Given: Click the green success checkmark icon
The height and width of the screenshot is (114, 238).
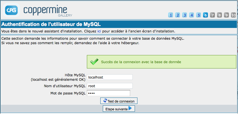Looking at the screenshot, I should pos(94,61).
